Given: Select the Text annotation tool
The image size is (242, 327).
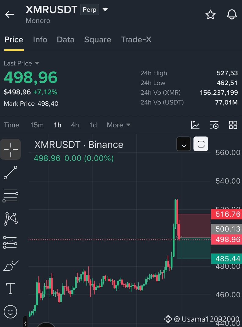Looking at the screenshot, I should (11, 289).
